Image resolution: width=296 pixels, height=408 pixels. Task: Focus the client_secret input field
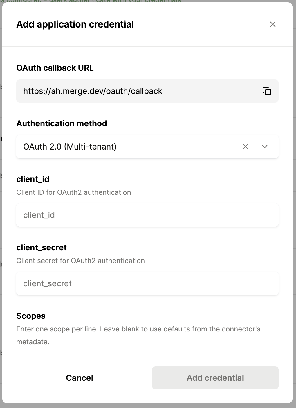[147, 283]
